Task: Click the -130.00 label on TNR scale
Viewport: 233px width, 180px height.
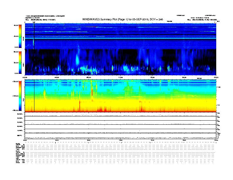Action: point(16,81)
